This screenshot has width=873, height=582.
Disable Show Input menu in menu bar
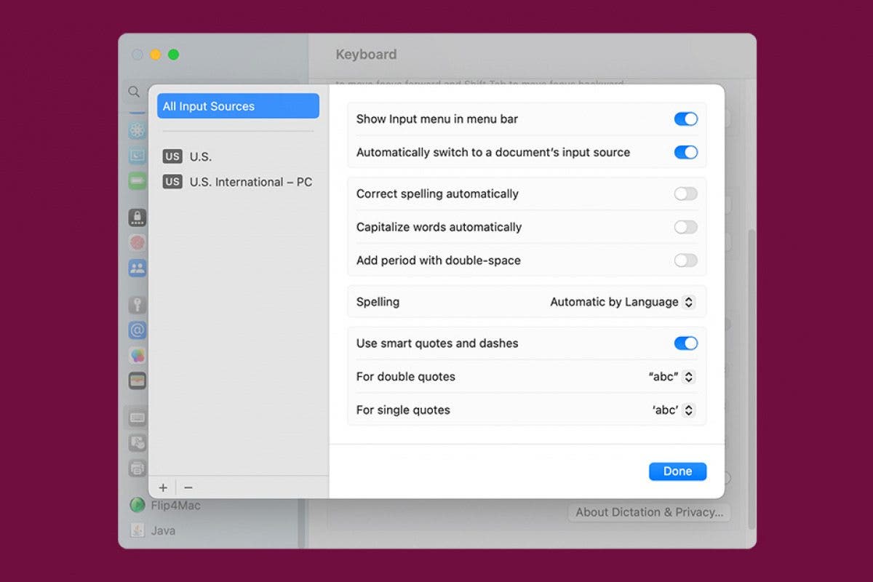[x=685, y=119]
